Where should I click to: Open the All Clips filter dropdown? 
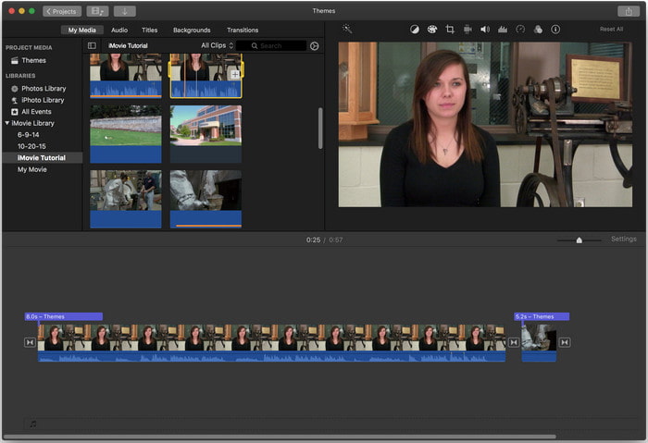coord(217,45)
